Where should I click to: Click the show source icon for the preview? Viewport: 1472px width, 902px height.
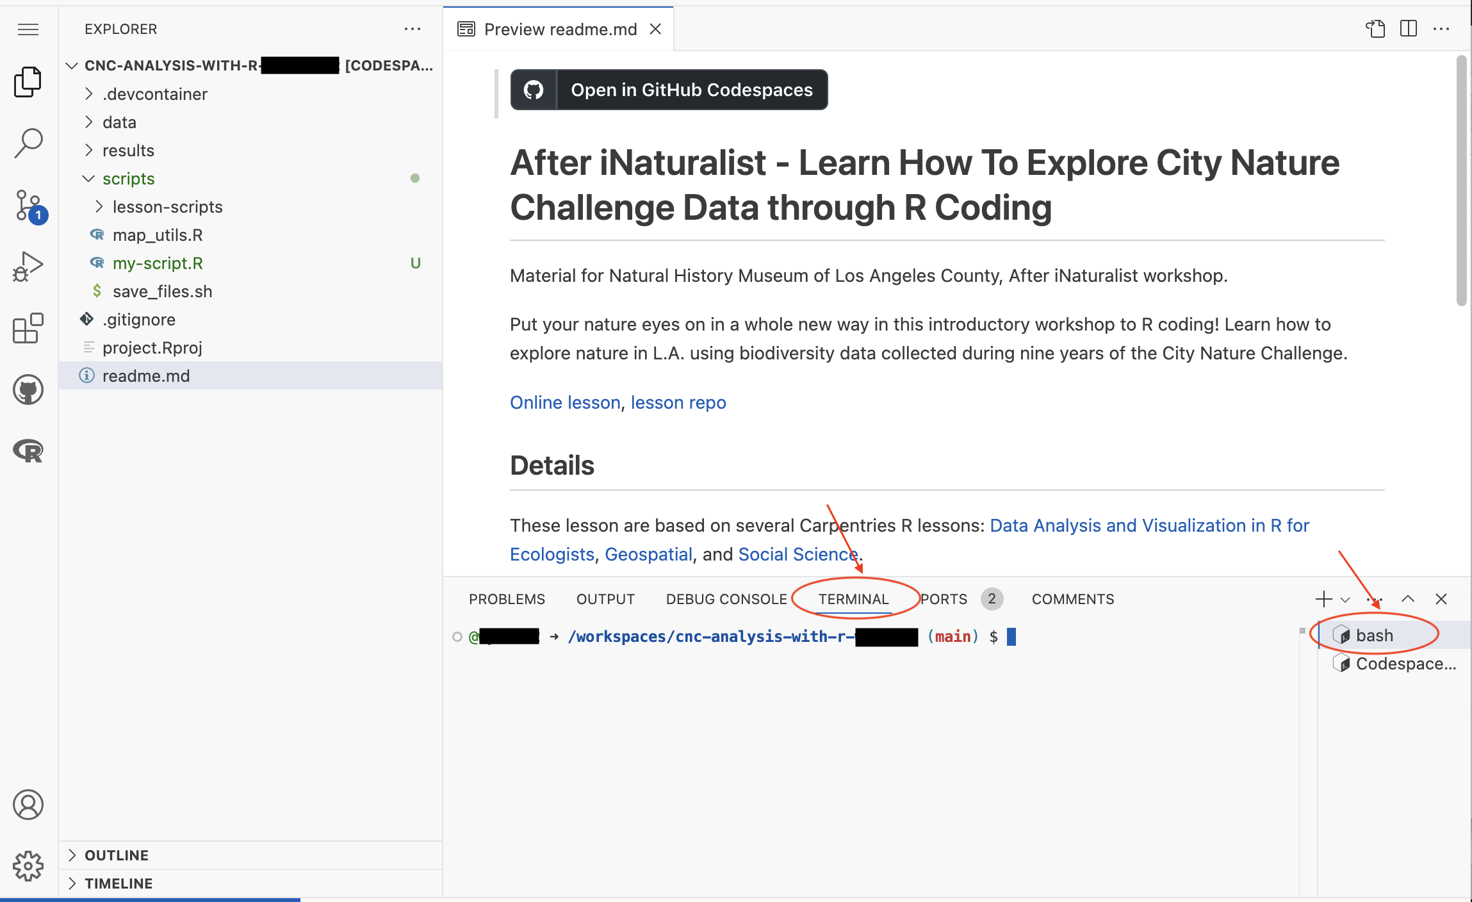[1375, 29]
